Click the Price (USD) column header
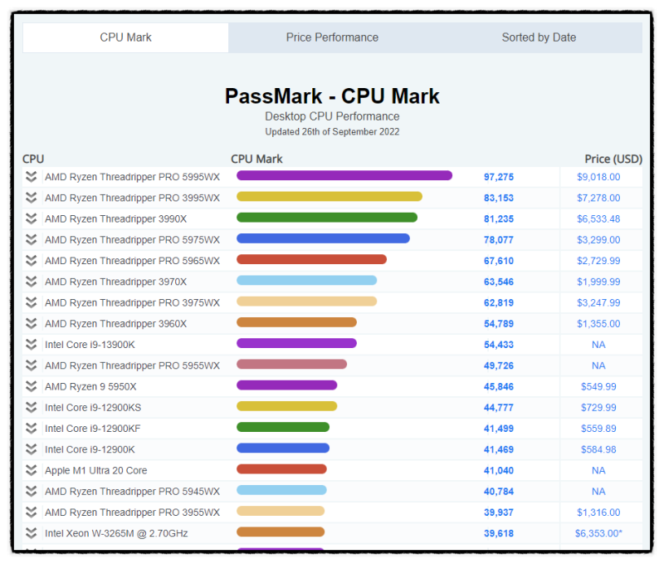The image size is (664, 564). [613, 159]
